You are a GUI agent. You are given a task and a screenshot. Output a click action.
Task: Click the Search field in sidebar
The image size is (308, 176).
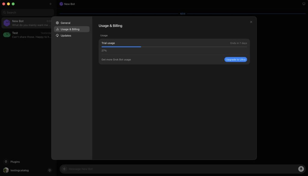pyautogui.click(x=28, y=13)
